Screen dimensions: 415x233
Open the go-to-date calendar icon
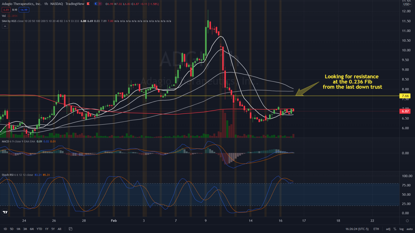[70, 229]
